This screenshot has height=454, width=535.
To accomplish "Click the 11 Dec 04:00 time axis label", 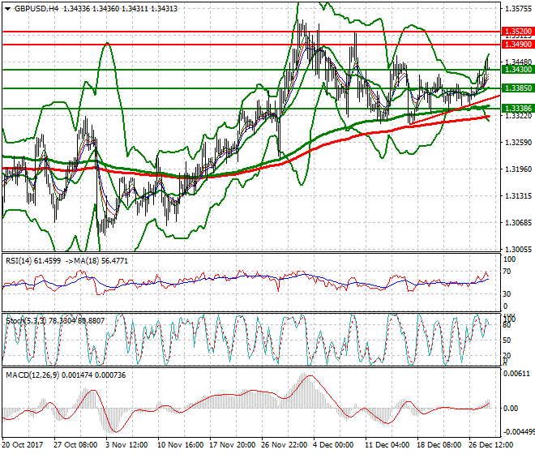I will (x=387, y=445).
